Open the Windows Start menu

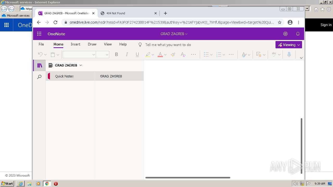pos(7,184)
